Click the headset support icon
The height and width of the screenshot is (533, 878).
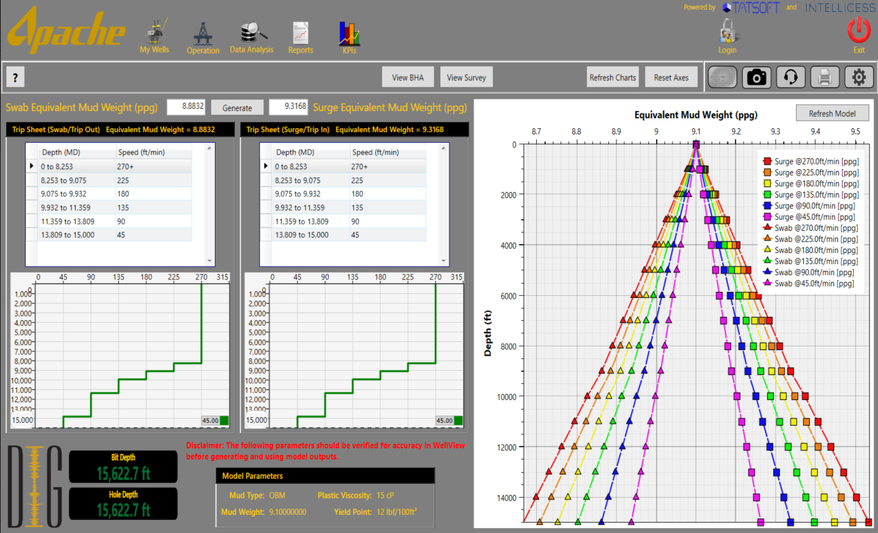click(x=791, y=77)
